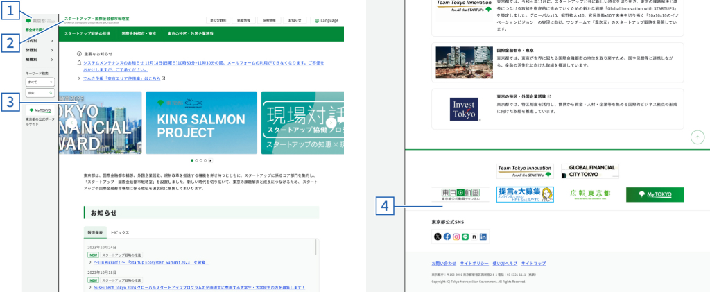Viewport: 710px width, 292px height.
Task: Select the first carousel dot indicator
Action: point(192,160)
